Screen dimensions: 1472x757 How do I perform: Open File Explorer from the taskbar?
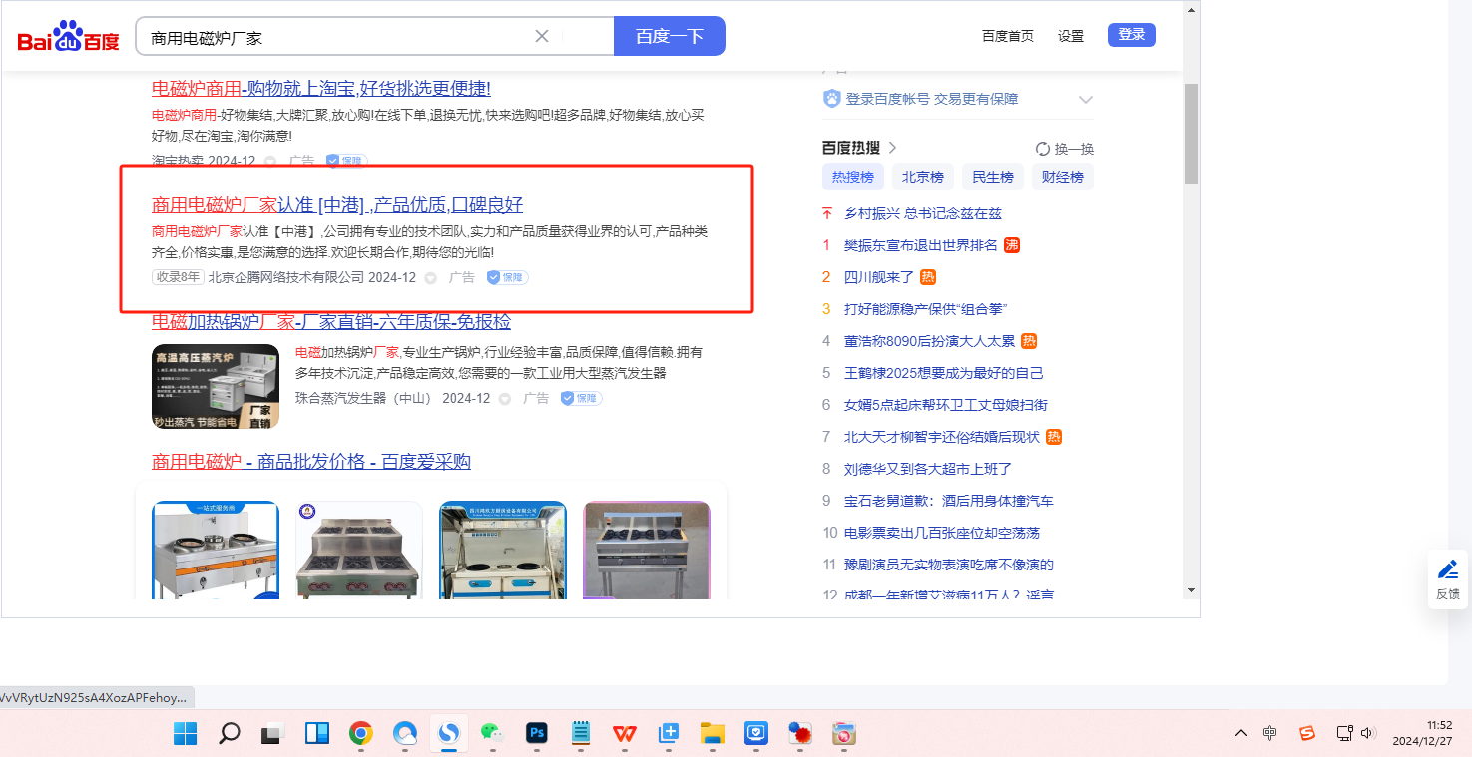coord(712,734)
